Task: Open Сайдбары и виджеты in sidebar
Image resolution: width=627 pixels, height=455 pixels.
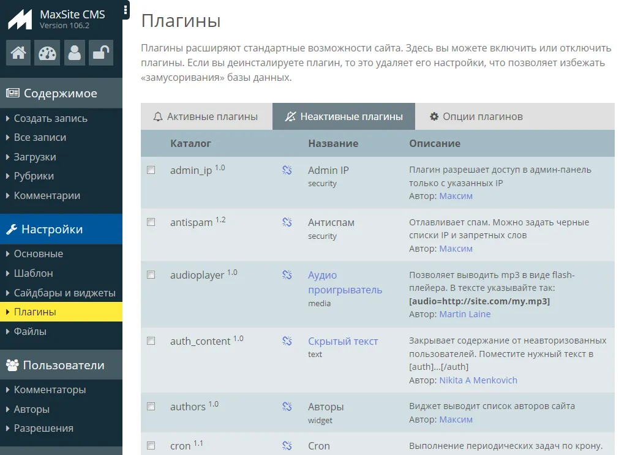Action: click(x=64, y=293)
